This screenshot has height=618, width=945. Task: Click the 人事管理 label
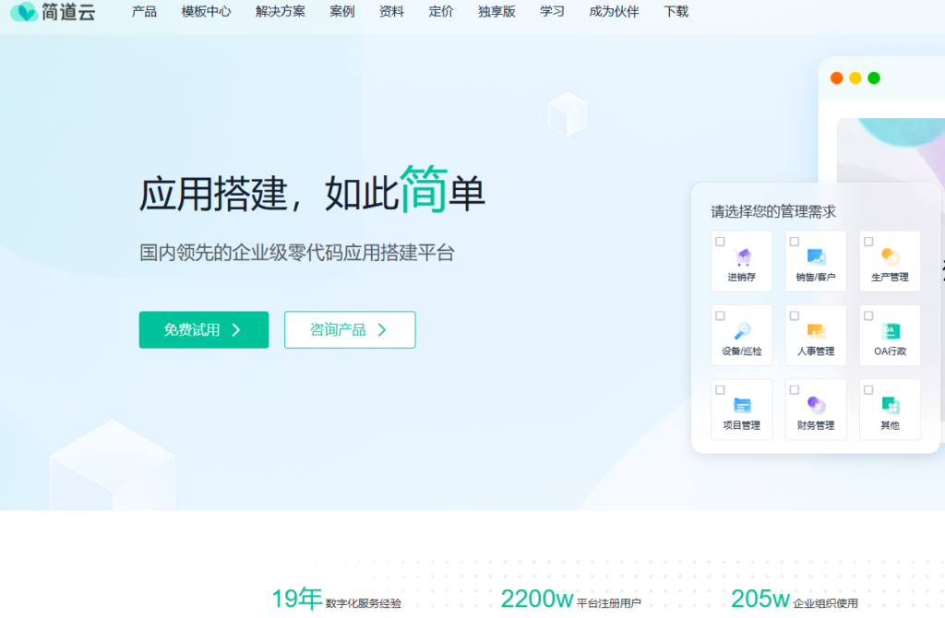pos(816,351)
